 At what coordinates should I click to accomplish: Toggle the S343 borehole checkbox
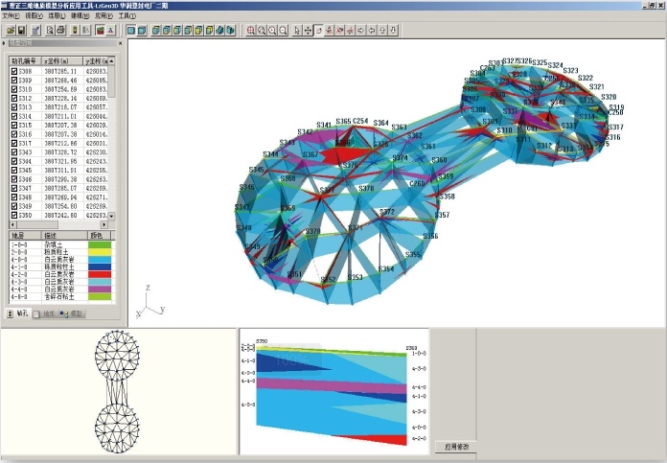coord(13,152)
